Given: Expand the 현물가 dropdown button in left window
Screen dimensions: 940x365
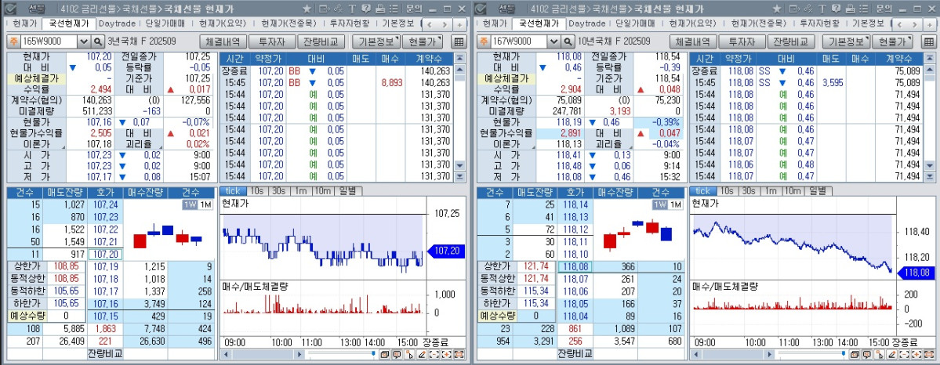Looking at the screenshot, I should pos(422,42).
